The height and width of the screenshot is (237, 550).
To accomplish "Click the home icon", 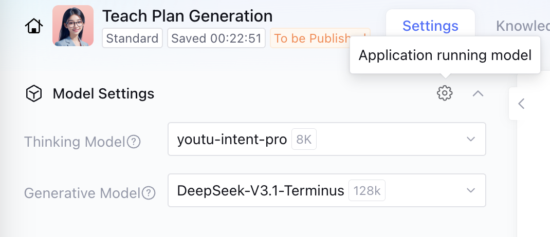I will (34, 26).
